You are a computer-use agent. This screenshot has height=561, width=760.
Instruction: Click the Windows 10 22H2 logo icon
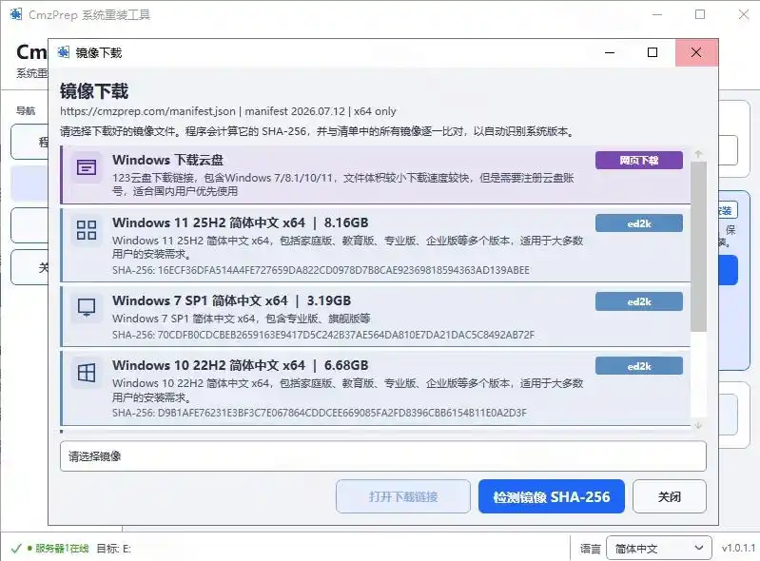(87, 373)
